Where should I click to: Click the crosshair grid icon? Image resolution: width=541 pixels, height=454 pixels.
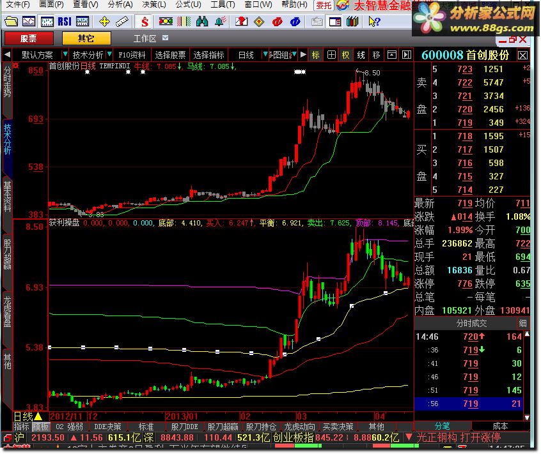[x=331, y=55]
